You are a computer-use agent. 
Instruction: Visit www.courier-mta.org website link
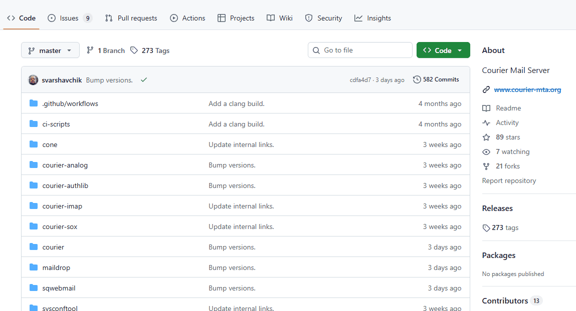pos(527,89)
